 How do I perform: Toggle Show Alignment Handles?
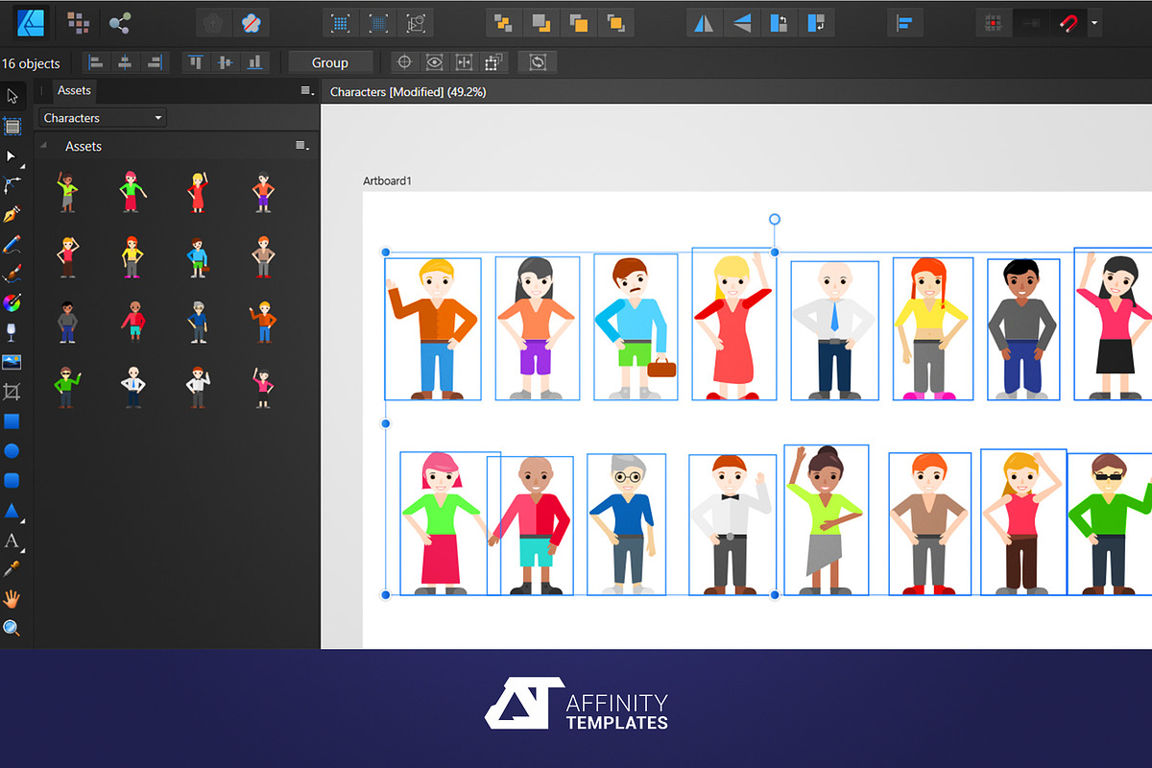click(464, 62)
